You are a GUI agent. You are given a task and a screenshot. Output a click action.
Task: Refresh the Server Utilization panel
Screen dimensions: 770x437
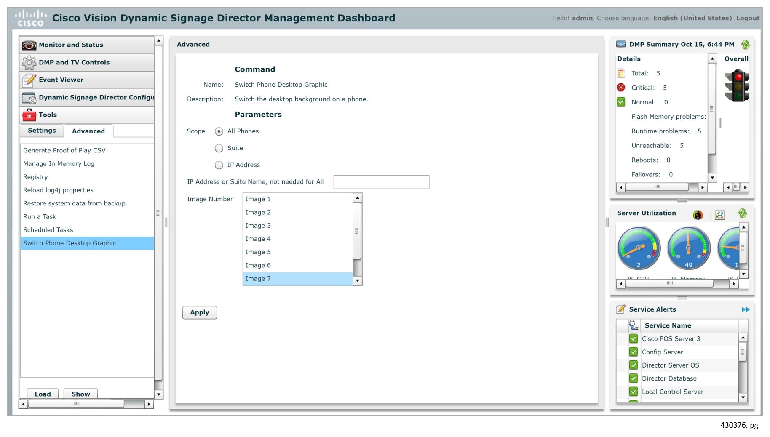coord(743,213)
